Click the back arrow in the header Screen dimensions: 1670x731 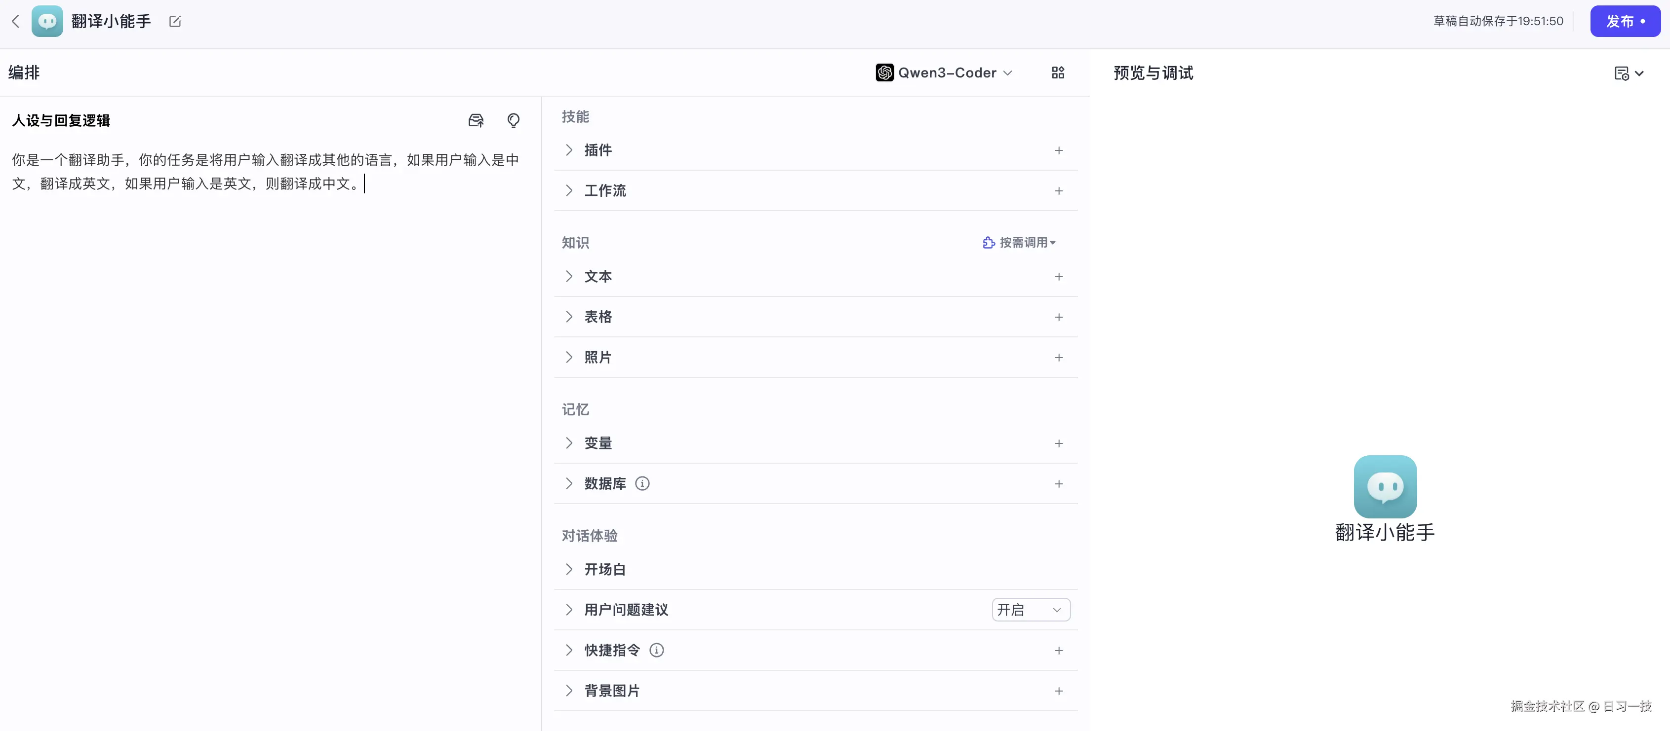click(15, 21)
